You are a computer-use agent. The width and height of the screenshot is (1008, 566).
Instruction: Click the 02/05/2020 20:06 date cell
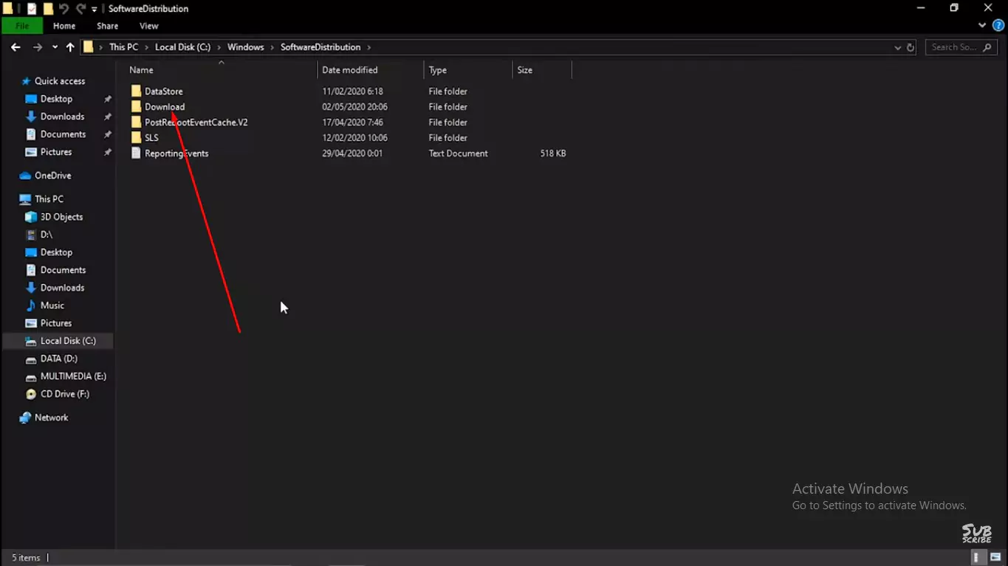point(354,107)
